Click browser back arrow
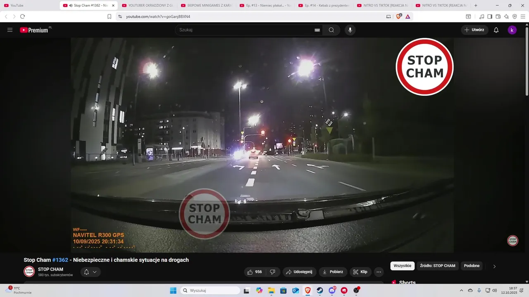This screenshot has height=297, width=529. pos(6,16)
